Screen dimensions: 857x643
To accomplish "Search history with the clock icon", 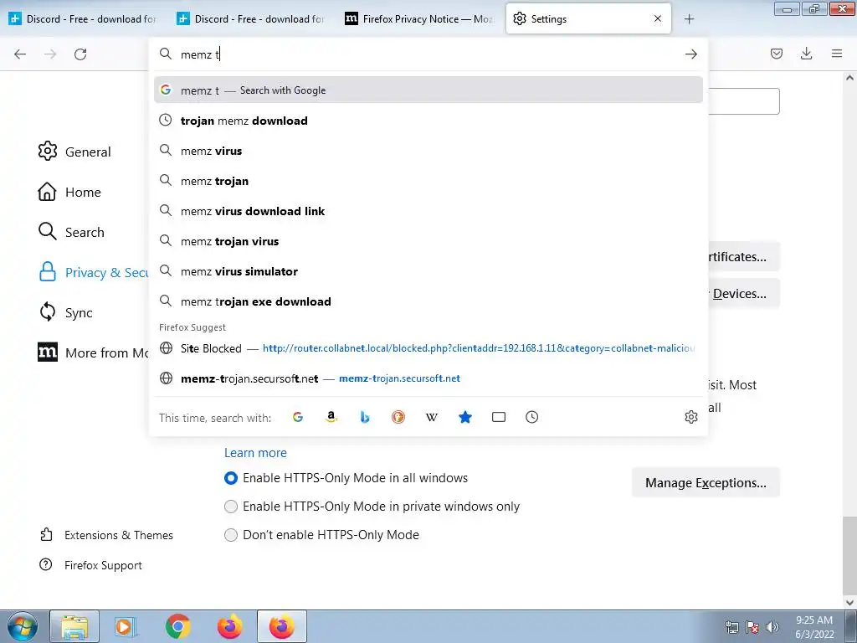I will [531, 417].
